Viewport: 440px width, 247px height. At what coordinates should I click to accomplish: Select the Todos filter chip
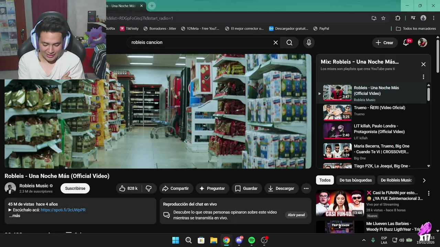(325, 180)
